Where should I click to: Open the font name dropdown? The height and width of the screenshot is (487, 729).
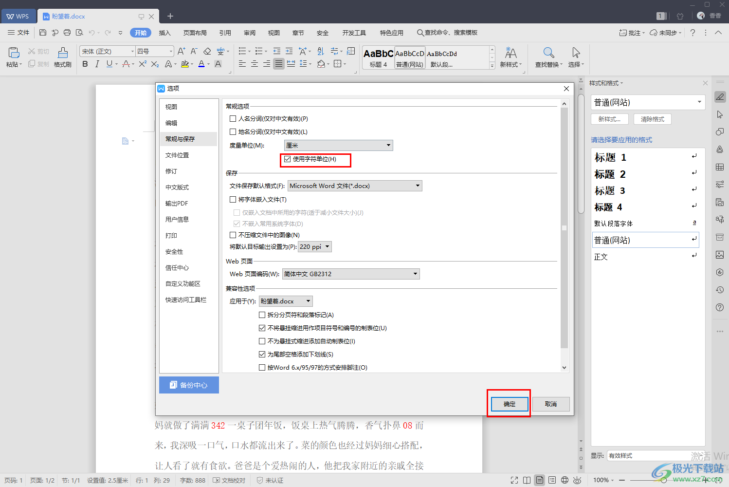click(132, 51)
